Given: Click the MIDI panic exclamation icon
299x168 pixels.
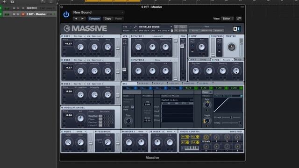Looking at the screenshot, I should click(x=172, y=30).
